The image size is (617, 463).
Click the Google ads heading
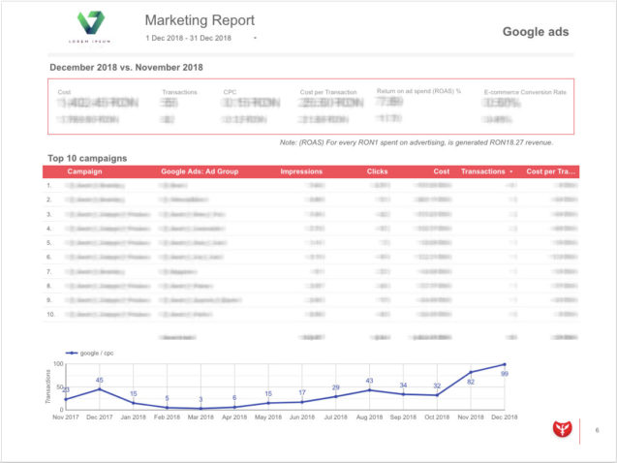[x=536, y=31]
